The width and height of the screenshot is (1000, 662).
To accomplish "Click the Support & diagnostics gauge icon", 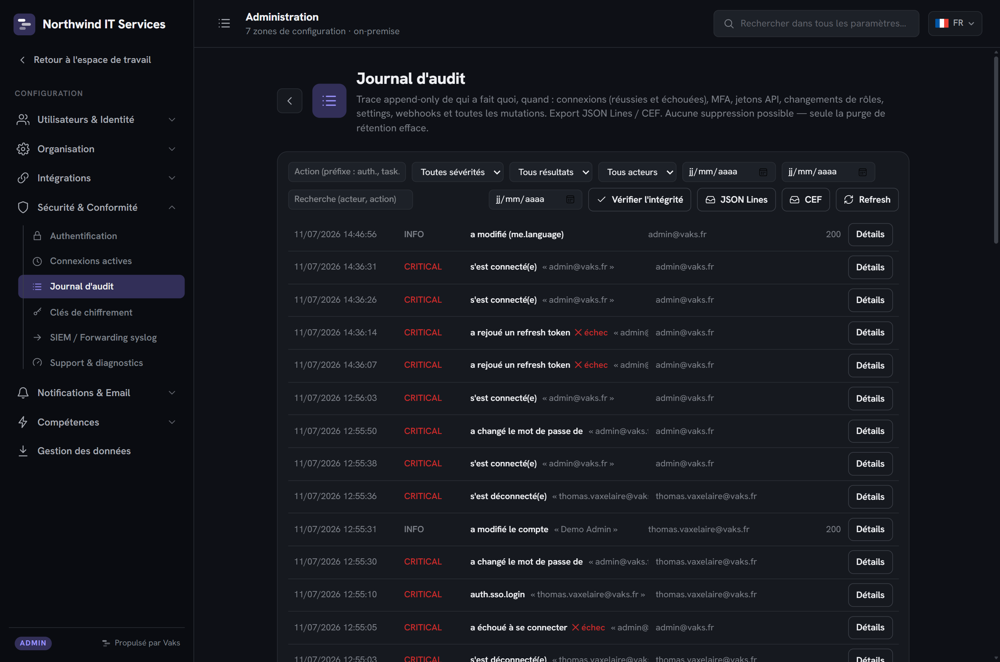I will pyautogui.click(x=37, y=363).
